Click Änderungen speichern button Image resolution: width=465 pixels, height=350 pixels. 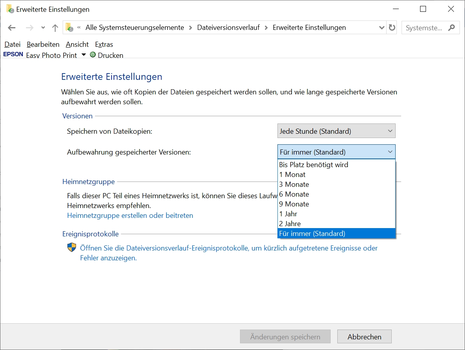point(285,337)
